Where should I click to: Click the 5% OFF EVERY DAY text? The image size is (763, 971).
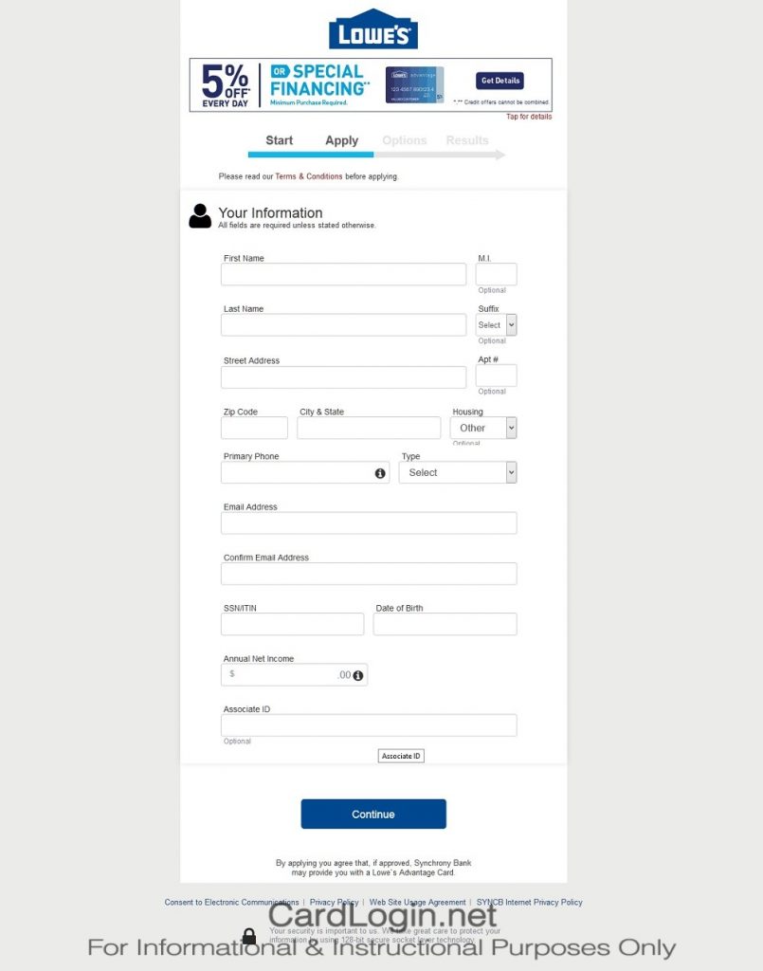pos(226,85)
